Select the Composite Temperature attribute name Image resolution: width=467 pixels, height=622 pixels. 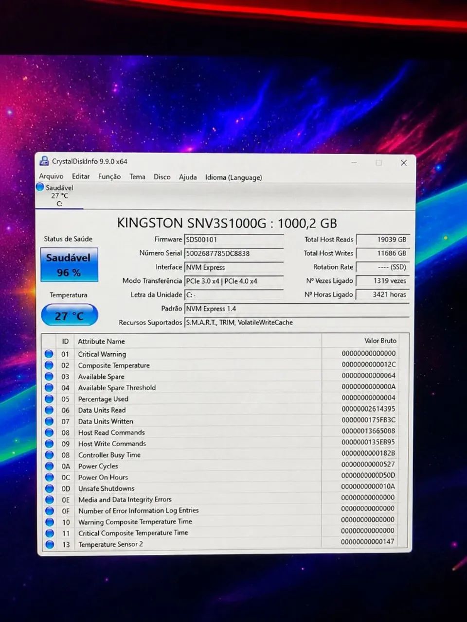pyautogui.click(x=114, y=365)
